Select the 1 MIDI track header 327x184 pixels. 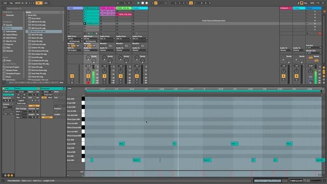(x=75, y=8)
